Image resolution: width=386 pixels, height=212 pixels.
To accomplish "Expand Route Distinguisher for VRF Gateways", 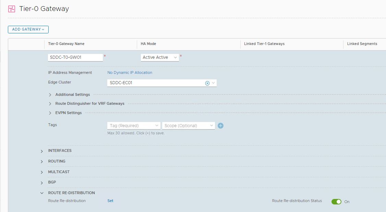I will pyautogui.click(x=50, y=104).
